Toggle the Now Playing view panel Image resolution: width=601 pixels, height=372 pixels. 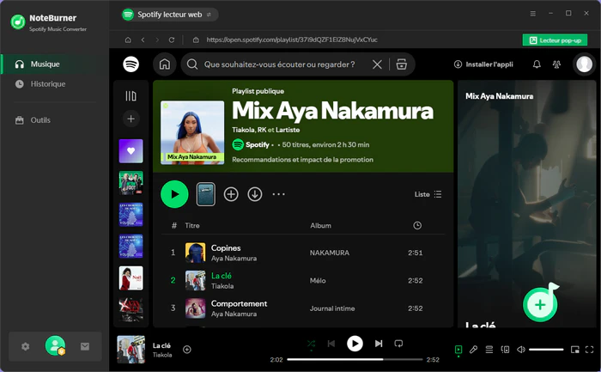pyautogui.click(x=458, y=350)
